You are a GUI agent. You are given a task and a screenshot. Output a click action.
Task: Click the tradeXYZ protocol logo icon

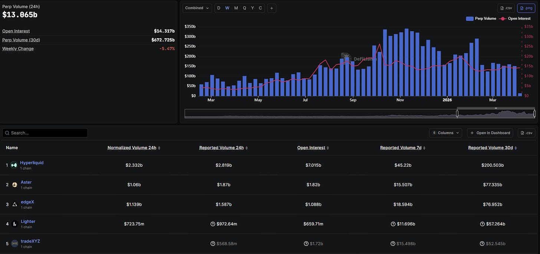(14, 244)
